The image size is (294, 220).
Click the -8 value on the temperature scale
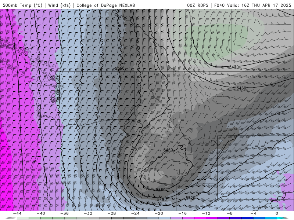click(230, 213)
